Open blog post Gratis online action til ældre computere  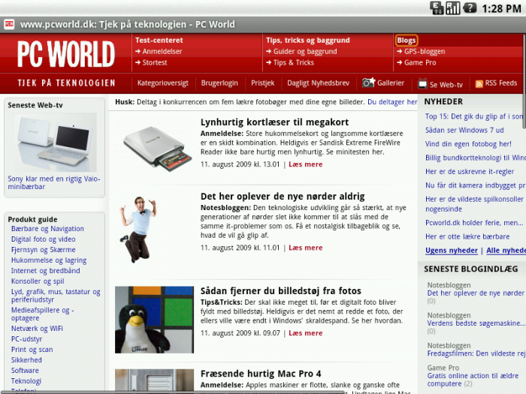coord(473,380)
